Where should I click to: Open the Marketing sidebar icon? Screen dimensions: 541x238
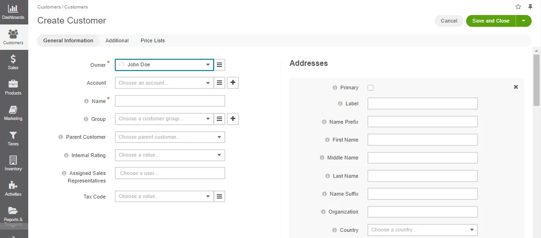(13, 112)
